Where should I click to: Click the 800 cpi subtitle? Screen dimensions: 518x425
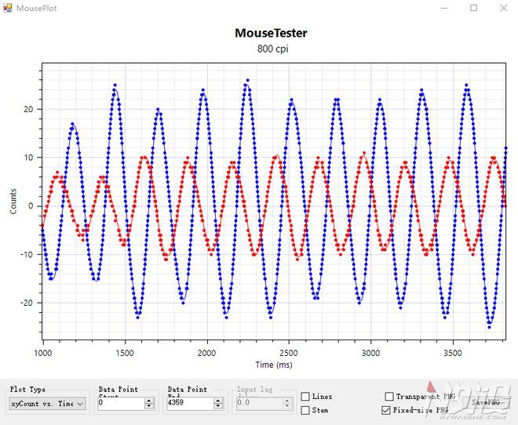pyautogui.click(x=272, y=49)
